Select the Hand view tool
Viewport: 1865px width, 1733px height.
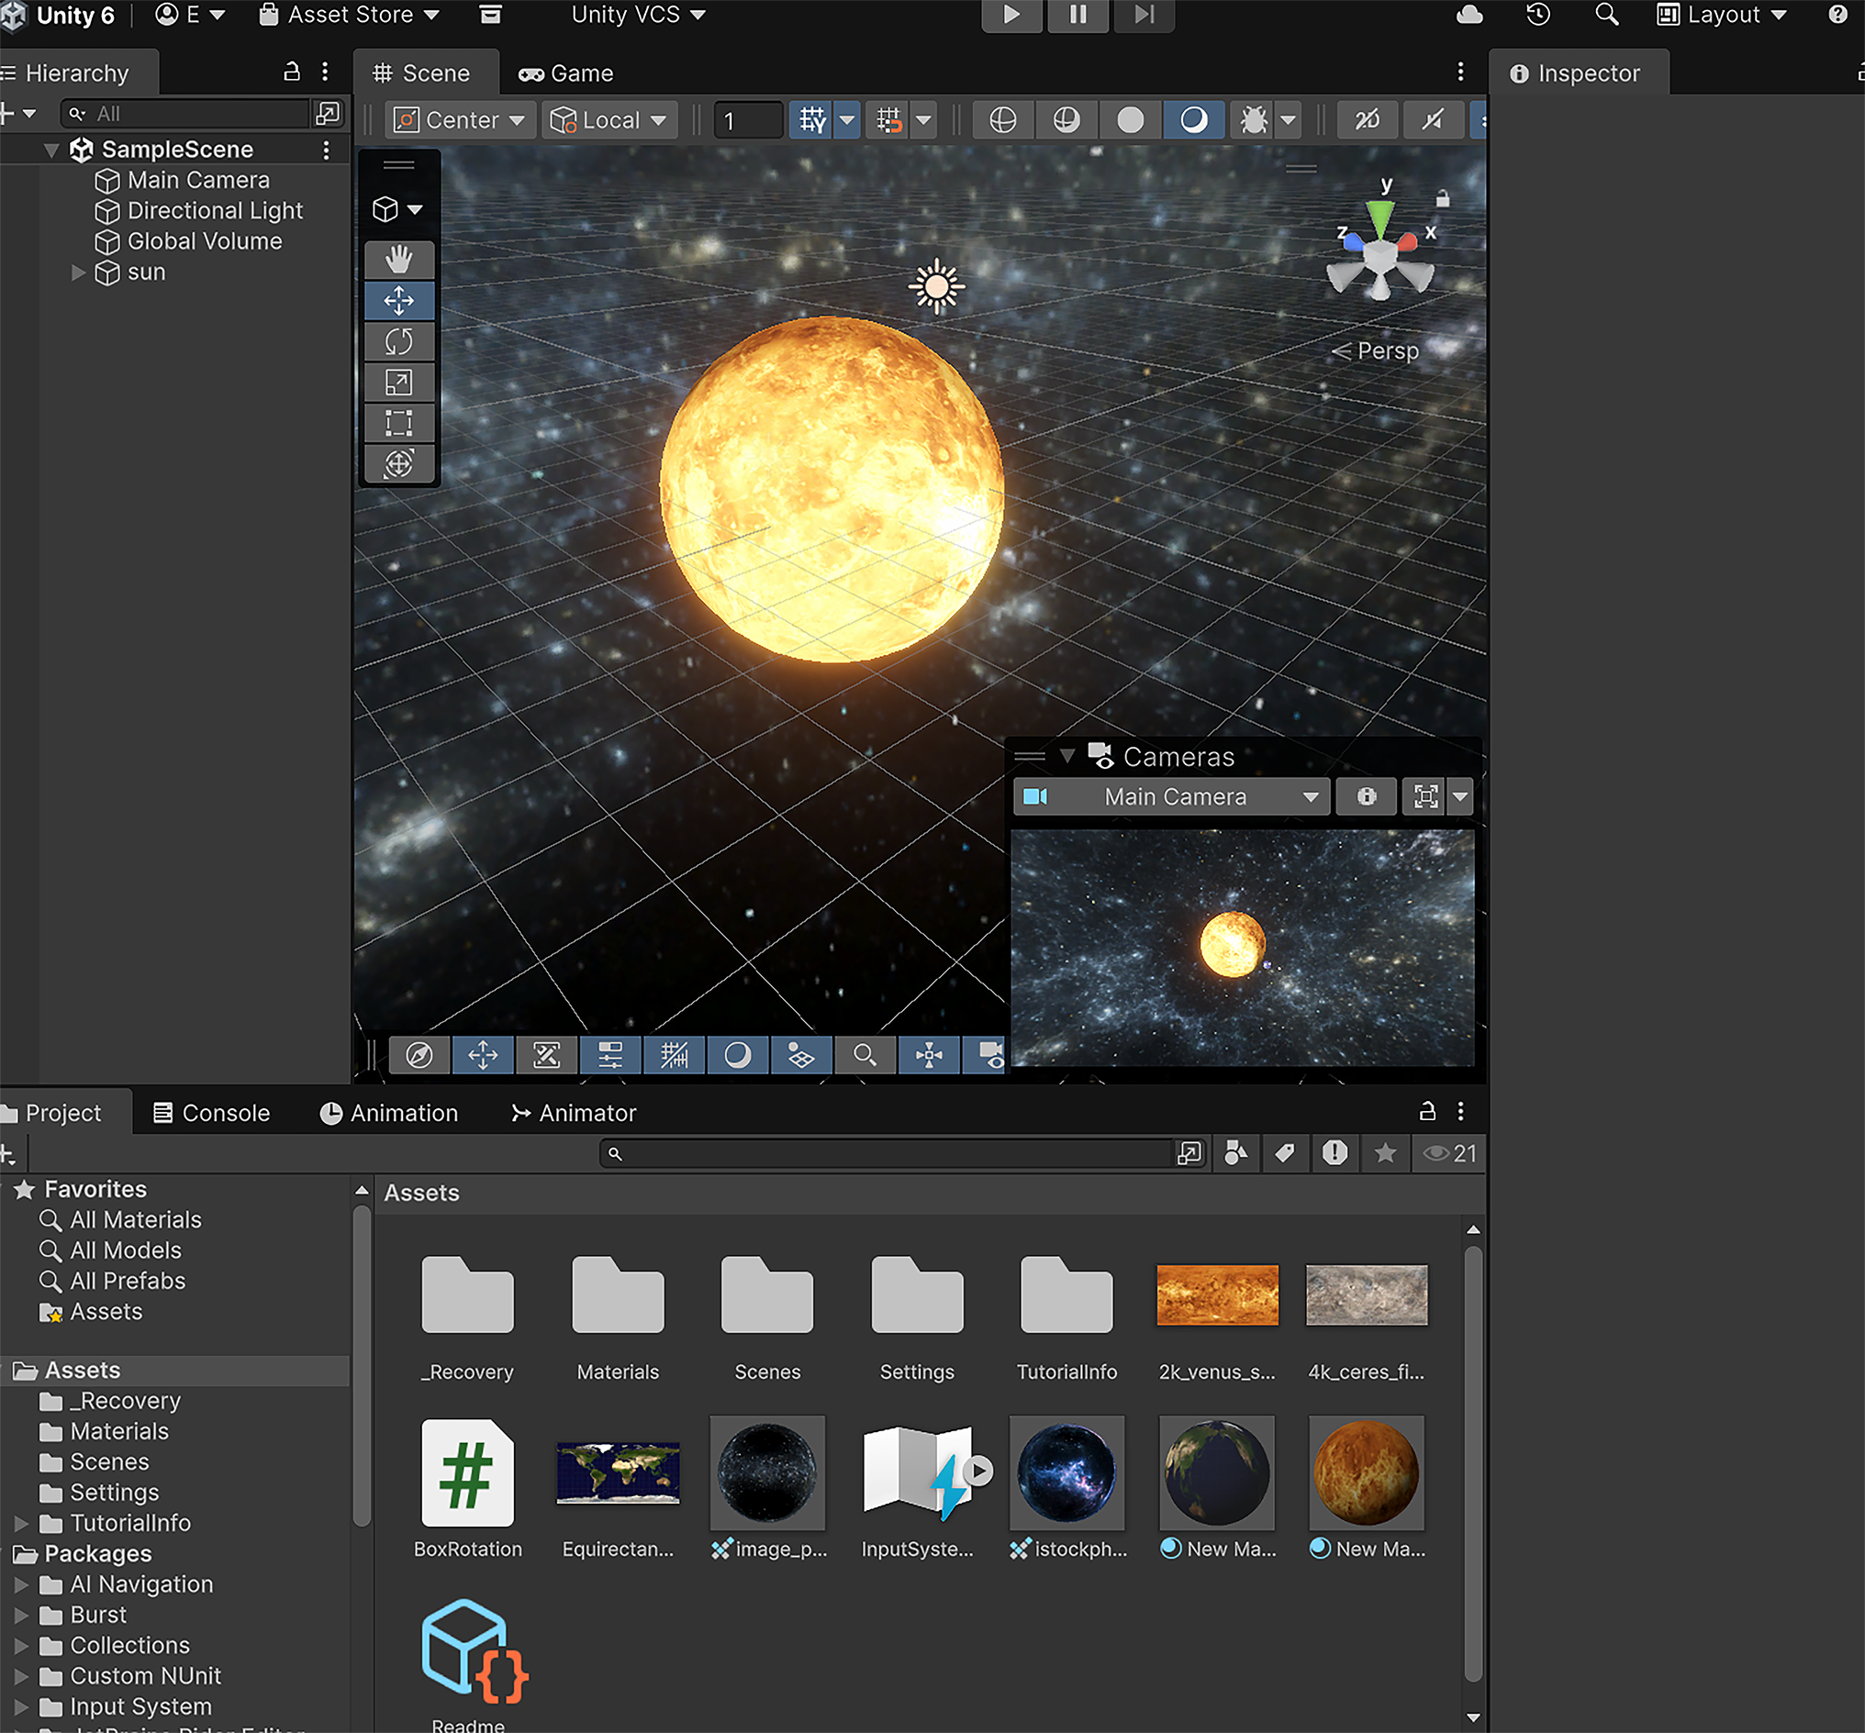click(398, 260)
